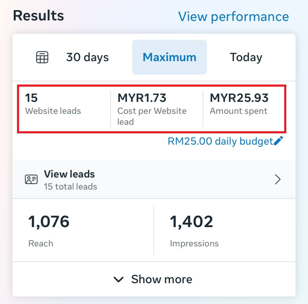Select the Today range tab
Screen dimensions: 308x304
pyautogui.click(x=246, y=57)
